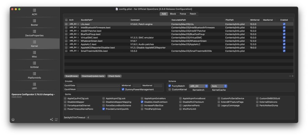308x136 pixels.
Task: Open the Arch selector for Lilu.kext row
Action: 74,24
